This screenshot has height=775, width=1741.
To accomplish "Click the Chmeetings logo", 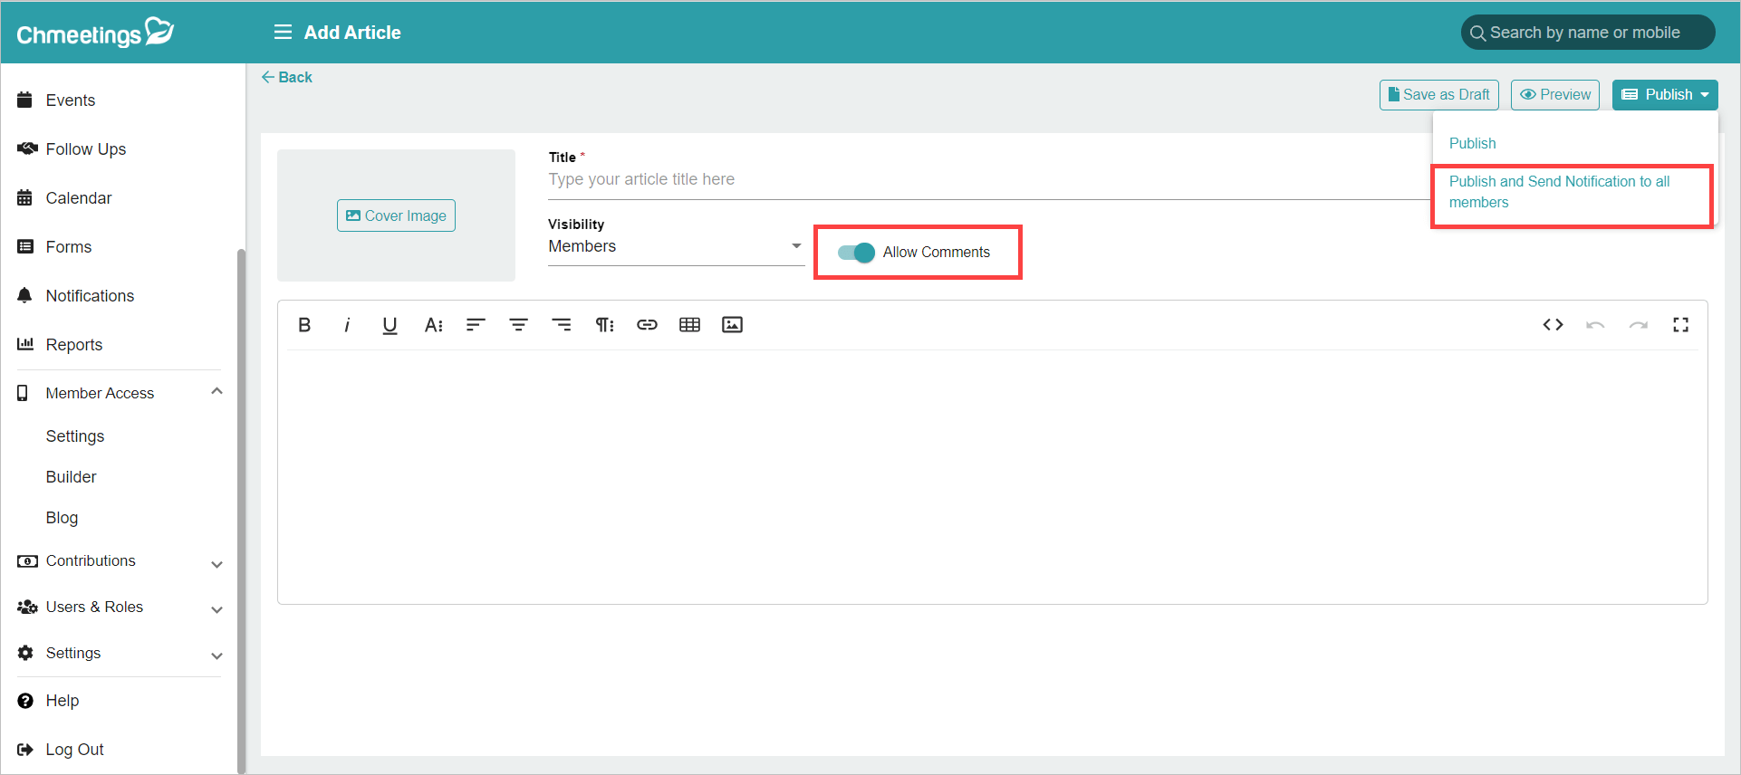I will [x=95, y=33].
